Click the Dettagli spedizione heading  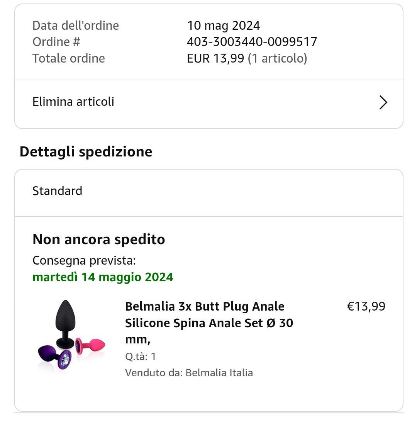[x=86, y=151]
